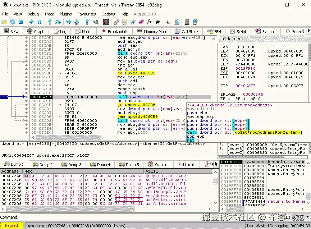Toggle breakpoint dot at address 00406CCF
This screenshot has height=229, width=311.
point(26,105)
